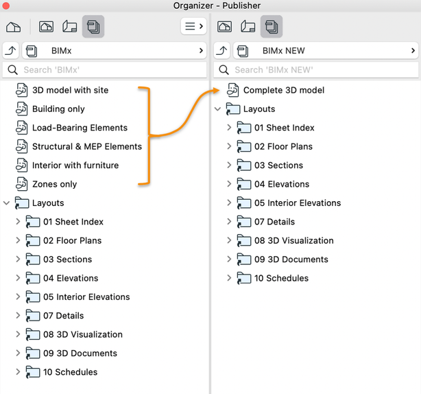Expand 10 Schedules in left panel
Viewport: 421px width, 394px height.
click(18, 372)
